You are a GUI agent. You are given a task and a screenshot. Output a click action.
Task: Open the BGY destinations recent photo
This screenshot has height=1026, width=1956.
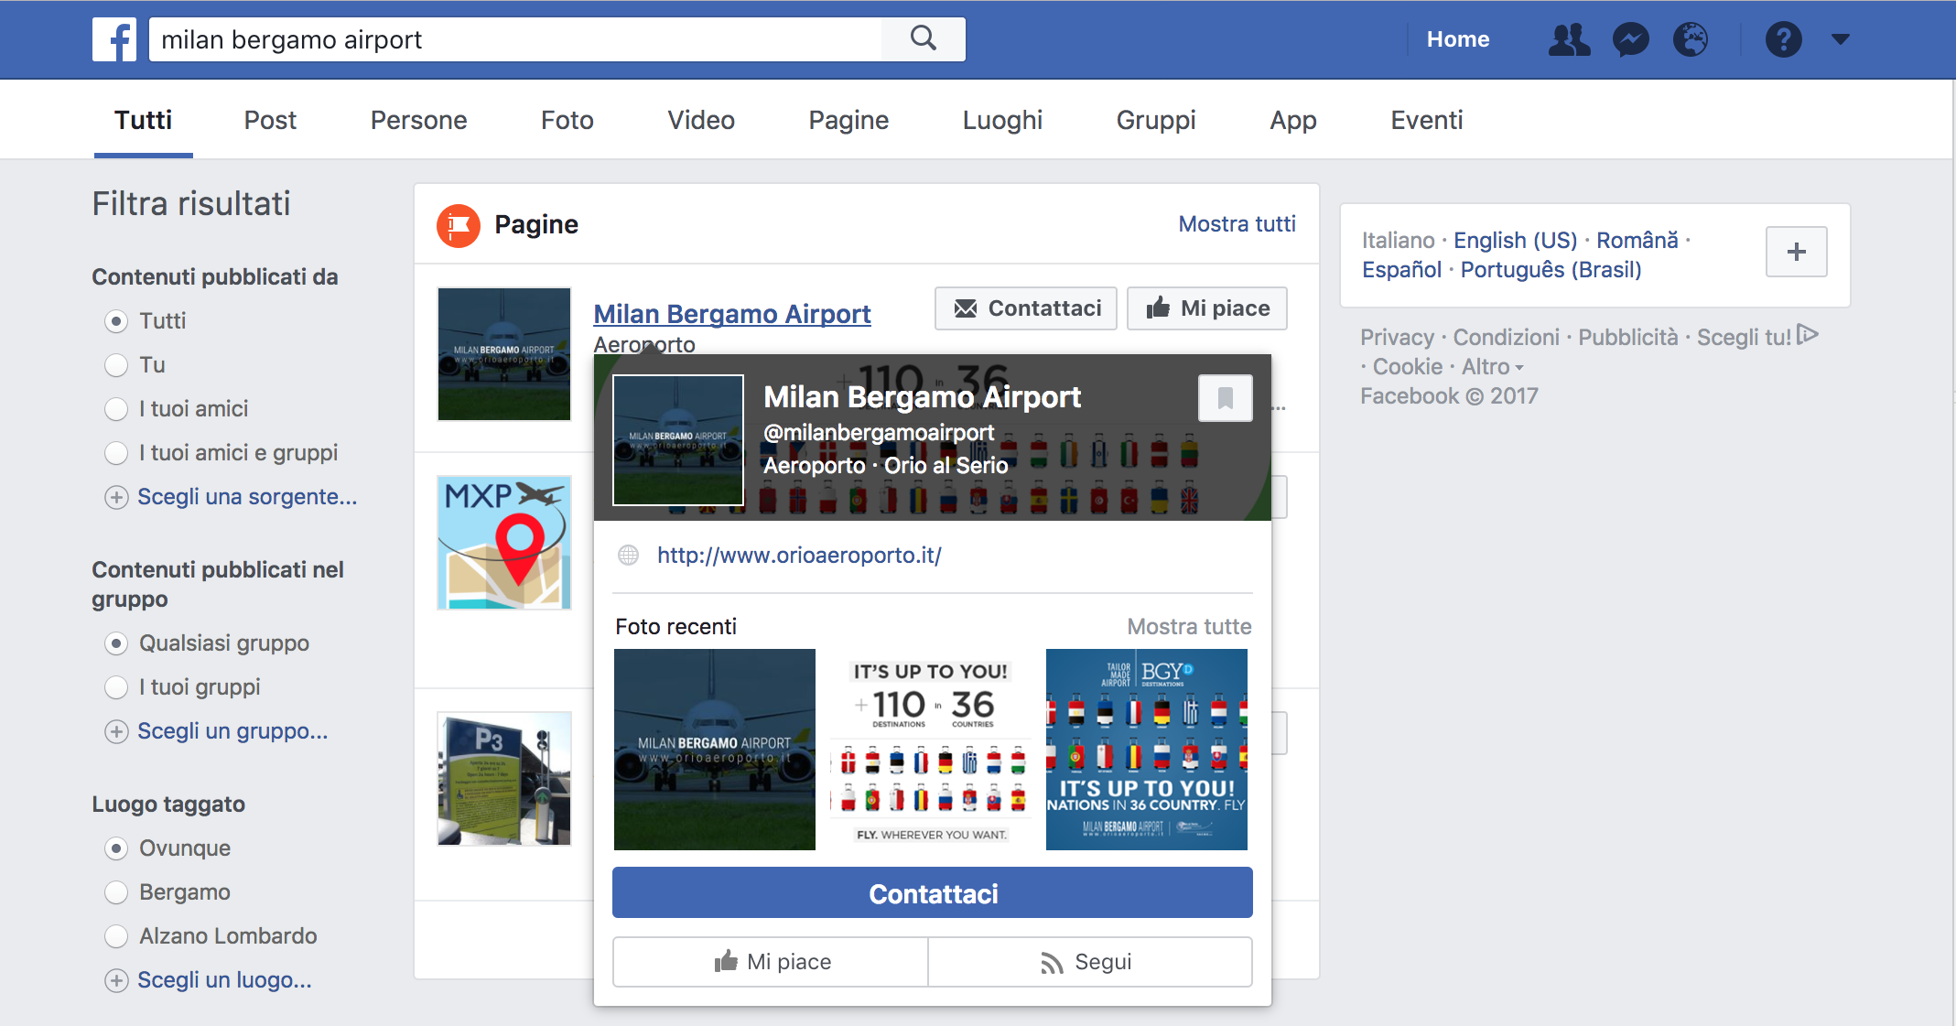pos(1146,750)
